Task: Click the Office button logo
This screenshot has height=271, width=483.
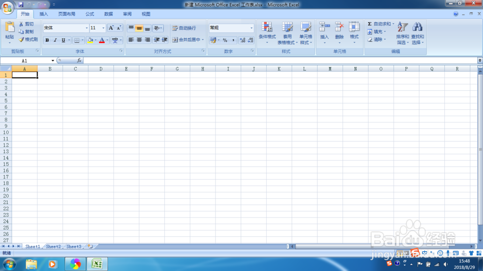Action: pyautogui.click(x=7, y=7)
